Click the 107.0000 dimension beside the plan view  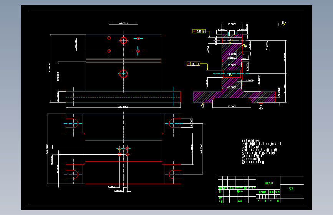201,148
